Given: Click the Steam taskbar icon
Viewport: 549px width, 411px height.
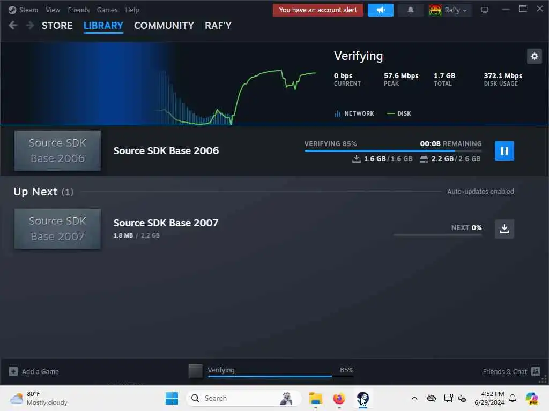Looking at the screenshot, I should pos(363,398).
